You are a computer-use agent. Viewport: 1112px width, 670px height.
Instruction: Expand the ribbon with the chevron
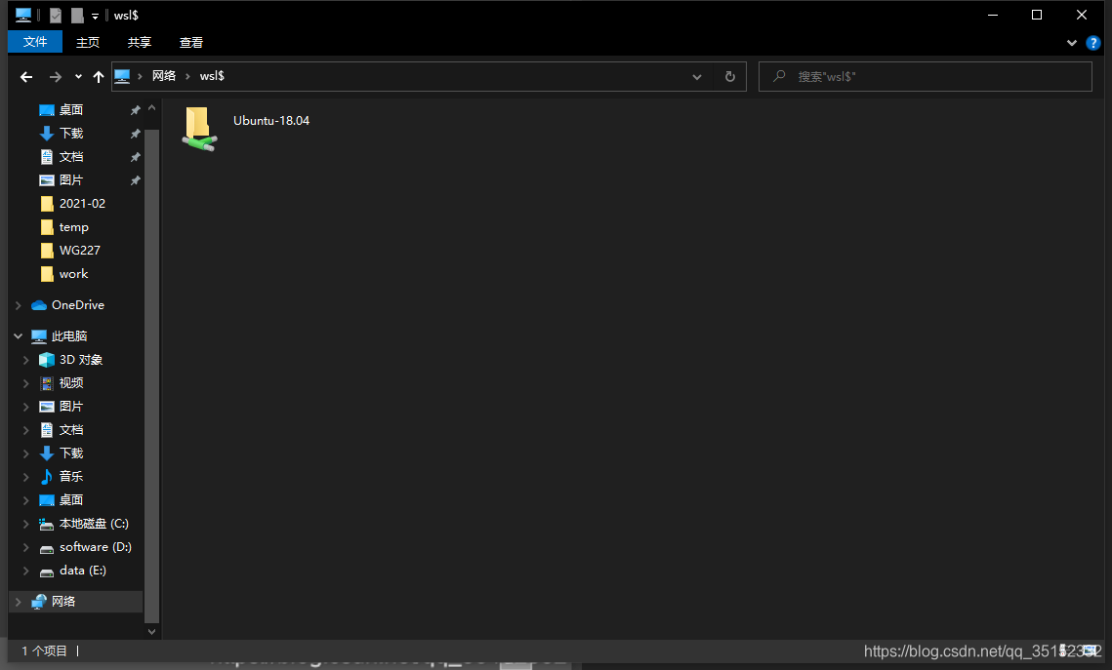click(1072, 43)
